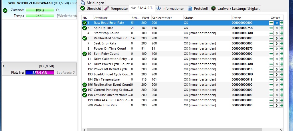293x131 pixels.
Task: Click data value 00000000075B
Action: [242, 28]
